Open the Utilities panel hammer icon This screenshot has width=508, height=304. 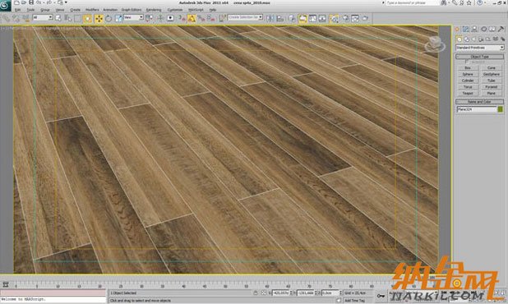501,29
